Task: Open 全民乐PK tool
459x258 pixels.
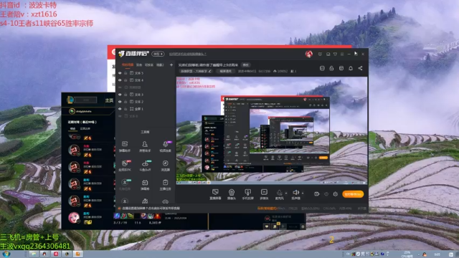Action: click(125, 166)
